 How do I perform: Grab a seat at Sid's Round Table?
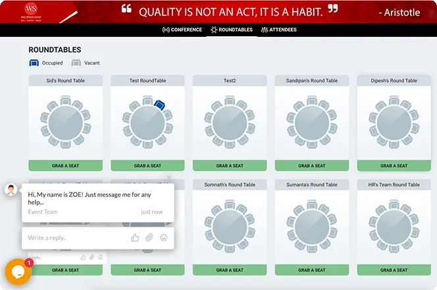coord(66,165)
